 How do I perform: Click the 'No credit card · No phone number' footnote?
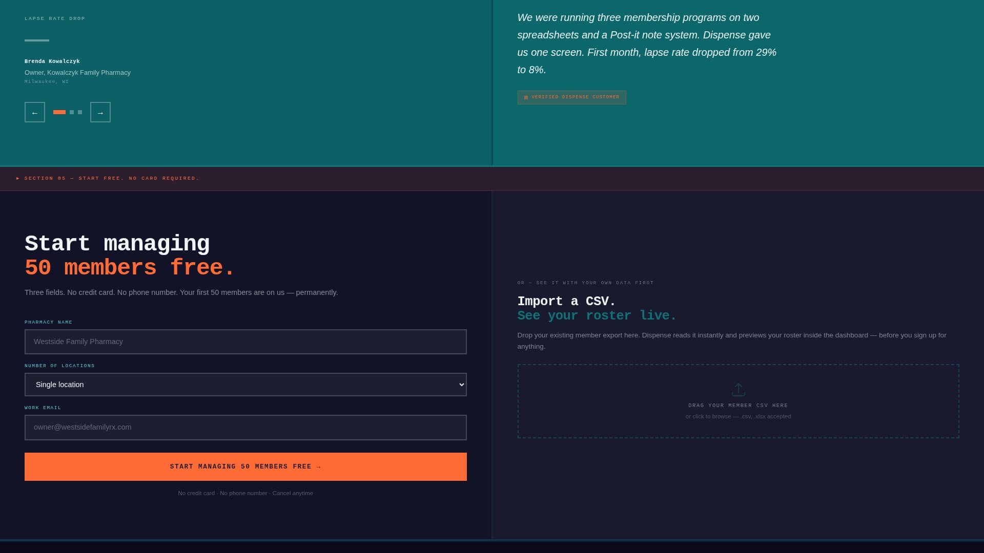245,493
